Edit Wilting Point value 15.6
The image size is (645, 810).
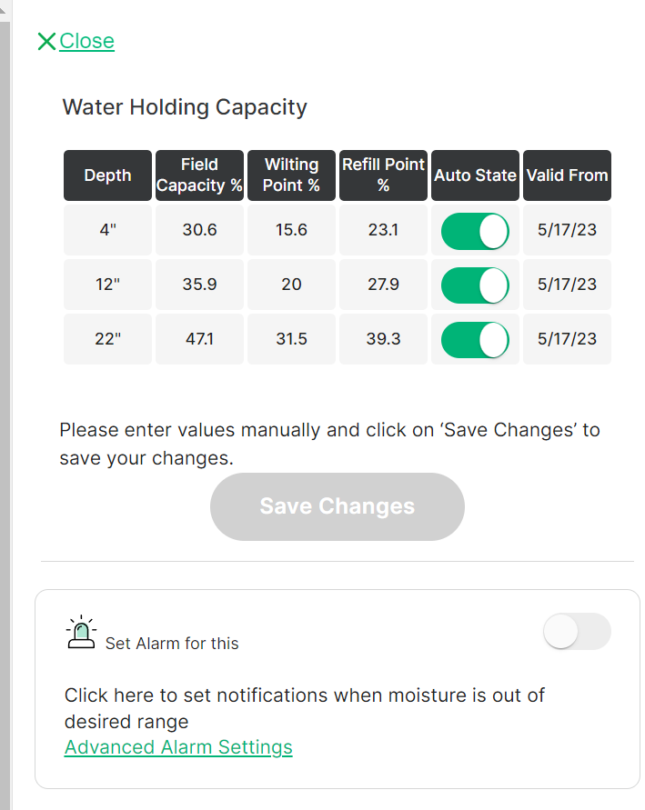click(291, 231)
